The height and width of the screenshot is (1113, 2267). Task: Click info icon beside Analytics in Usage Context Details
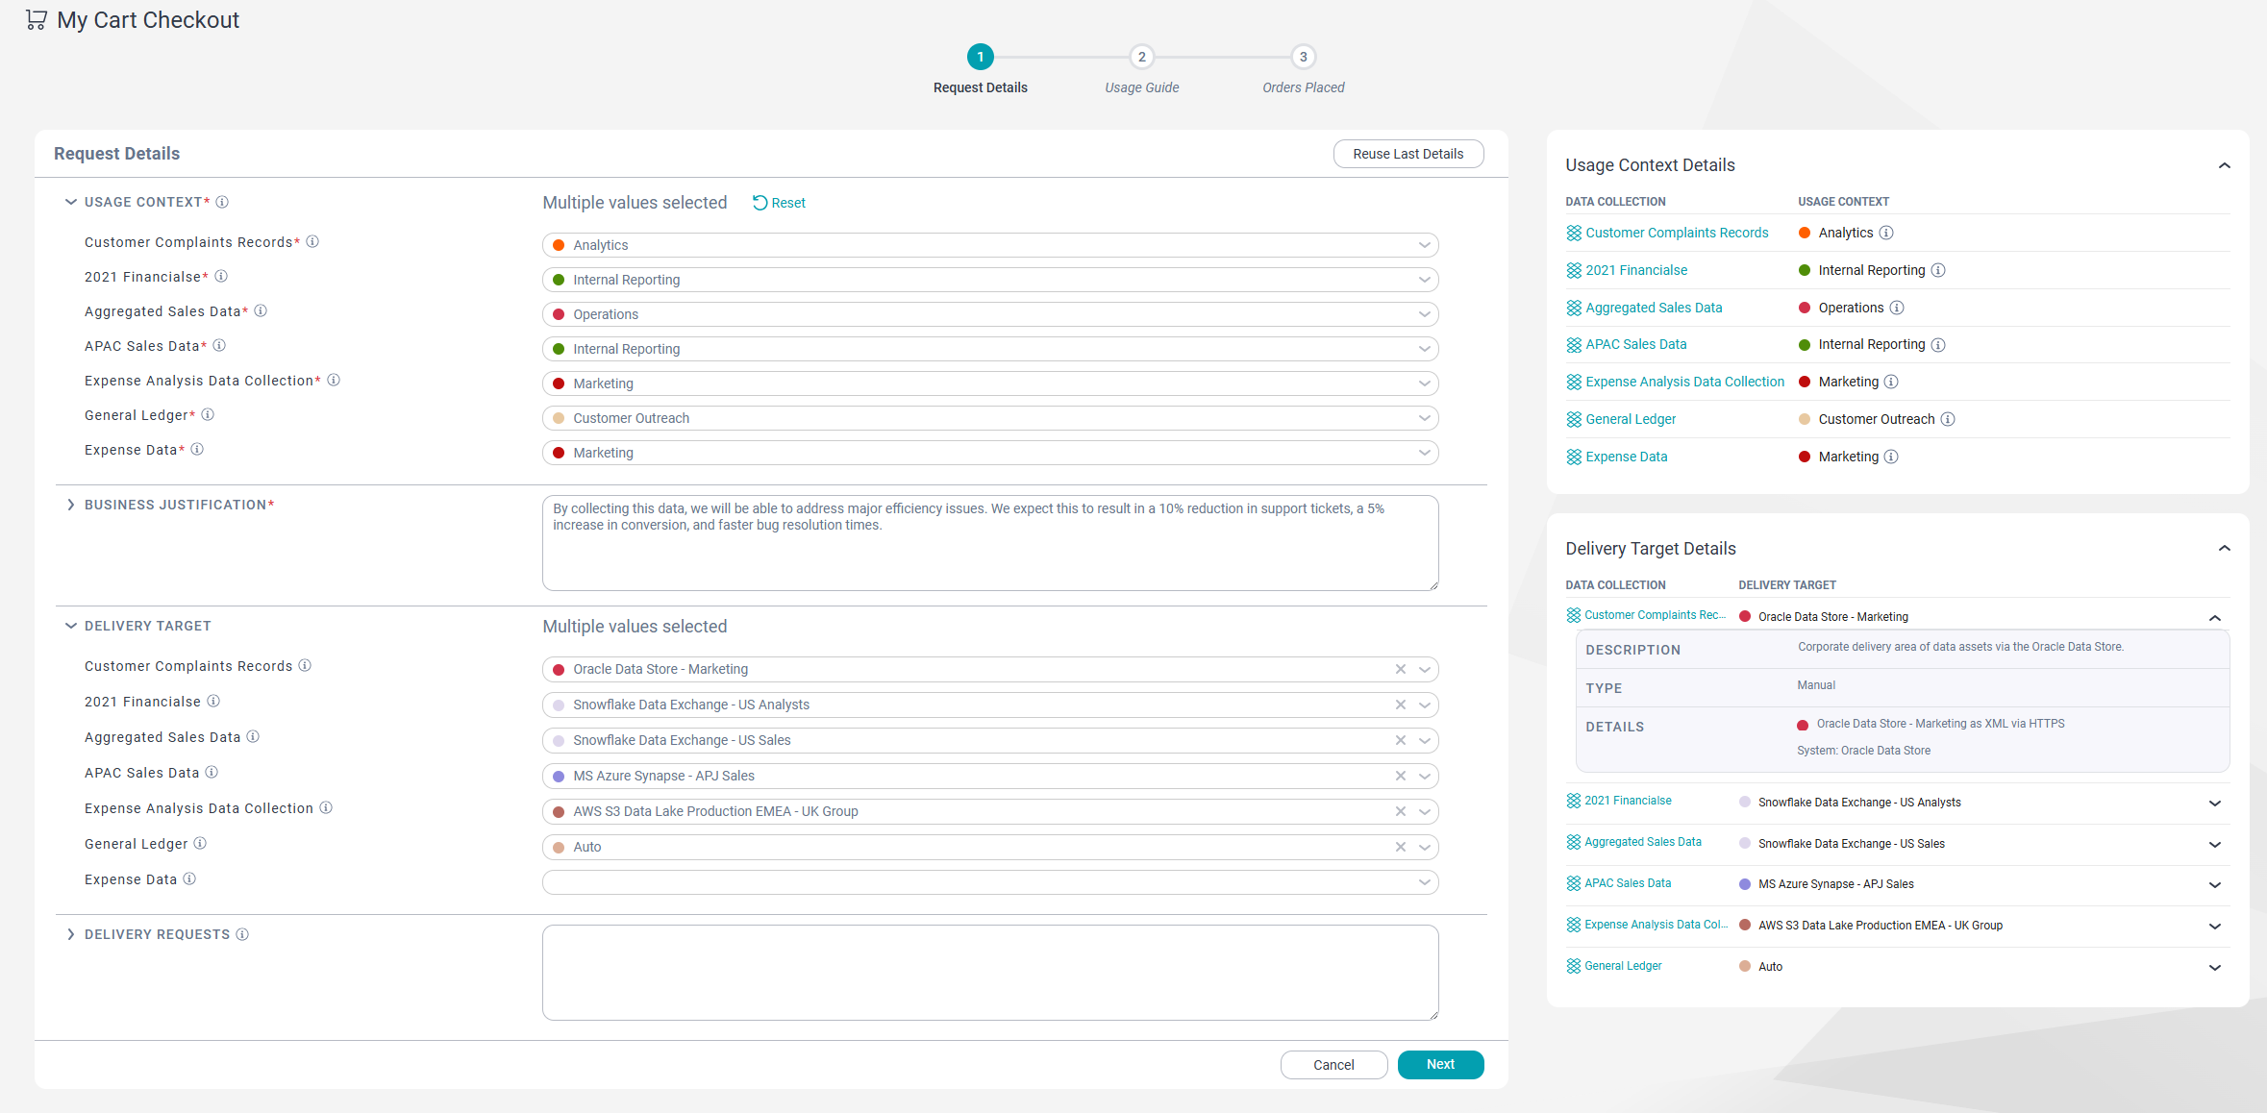tap(1886, 233)
